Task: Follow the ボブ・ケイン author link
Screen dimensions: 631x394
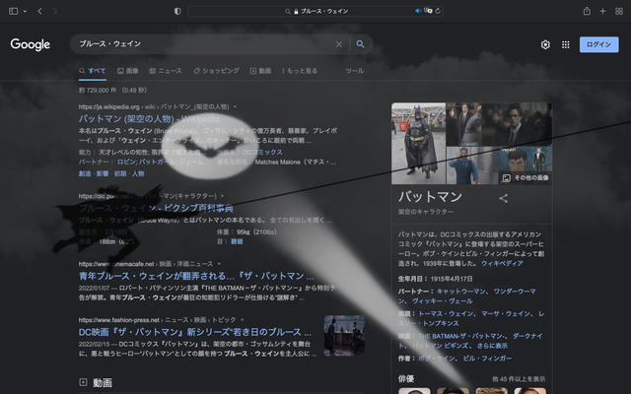Action: tap(437, 359)
